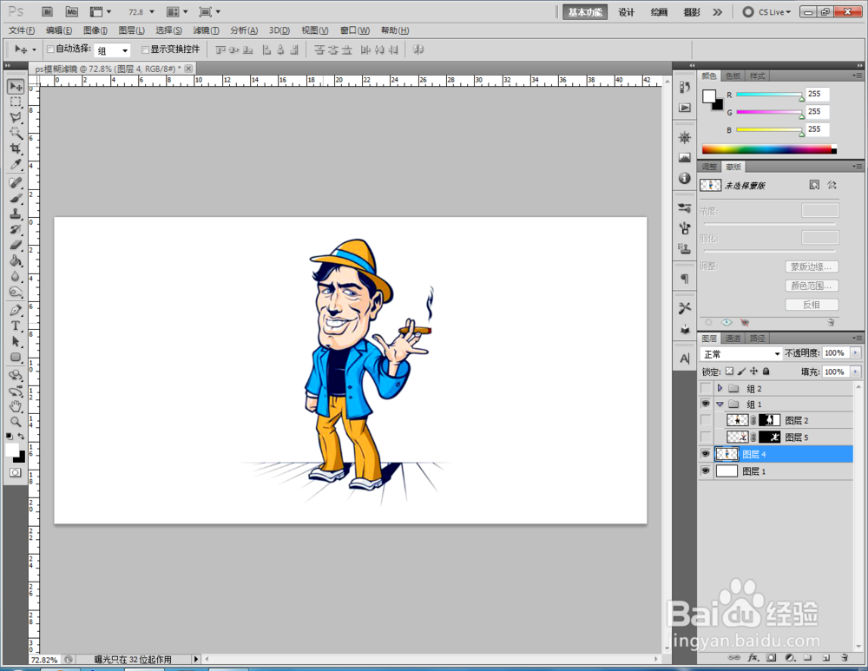Select the Path Selection tool

pos(16,342)
